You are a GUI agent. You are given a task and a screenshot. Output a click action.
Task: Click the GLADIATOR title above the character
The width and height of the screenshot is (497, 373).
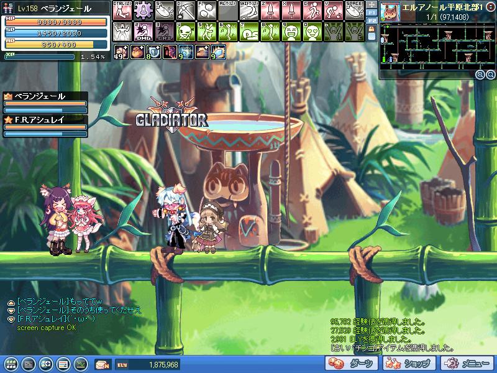point(171,115)
